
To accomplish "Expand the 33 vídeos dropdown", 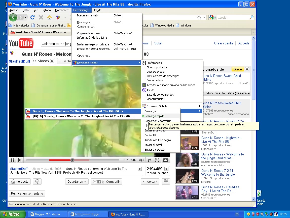I will click(x=52, y=61).
